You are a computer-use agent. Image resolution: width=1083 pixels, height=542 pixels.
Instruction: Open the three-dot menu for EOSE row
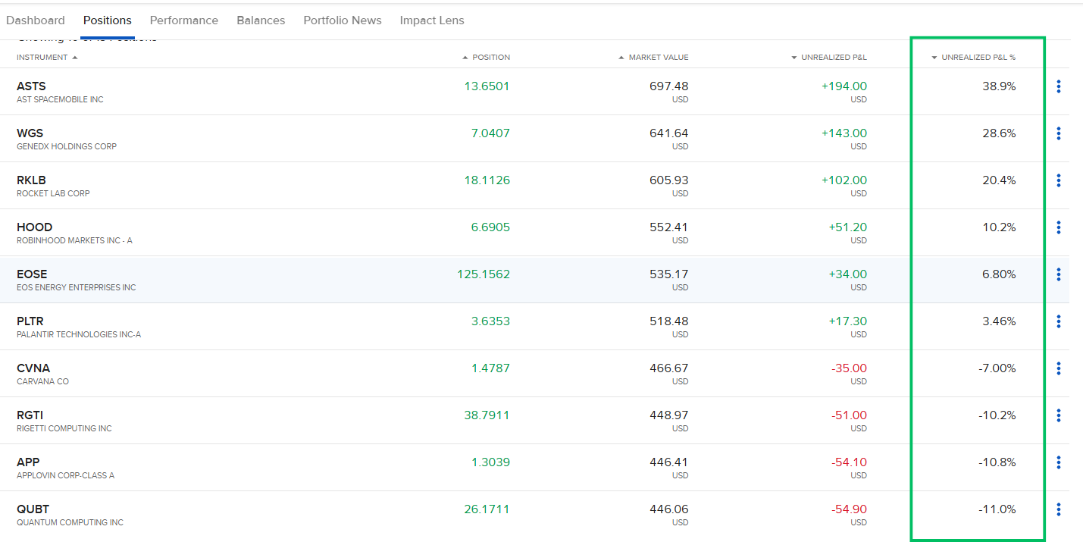1058,274
